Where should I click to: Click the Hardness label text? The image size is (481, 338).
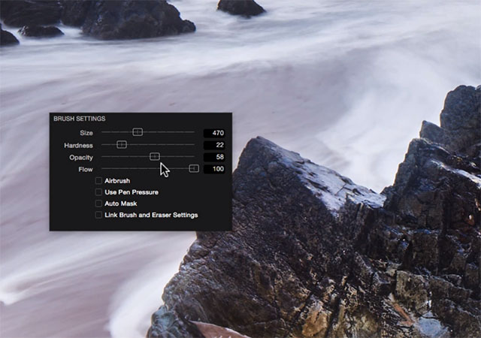click(79, 145)
